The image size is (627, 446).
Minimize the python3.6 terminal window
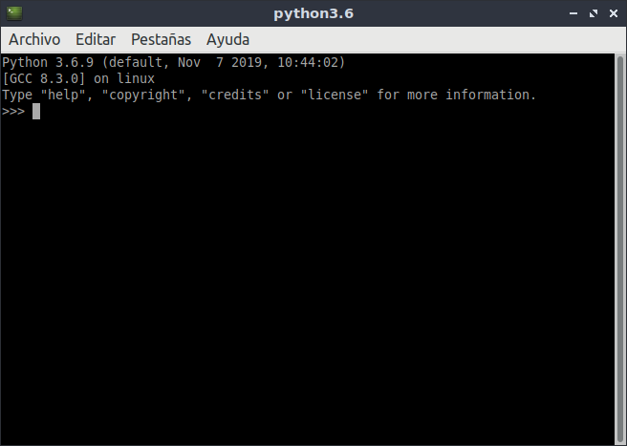click(573, 13)
